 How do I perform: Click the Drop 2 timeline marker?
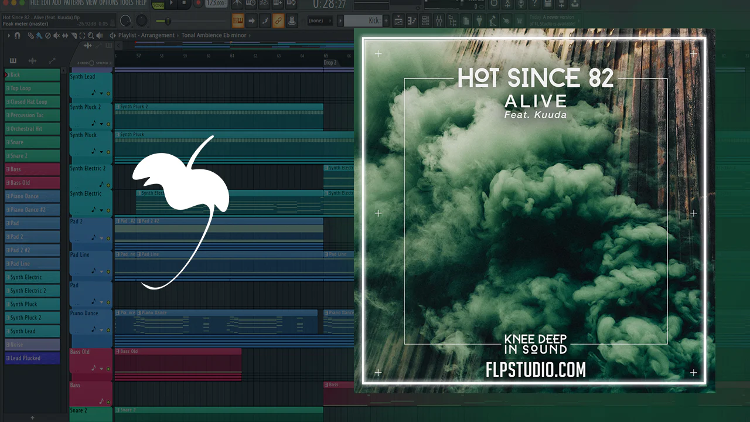point(330,63)
